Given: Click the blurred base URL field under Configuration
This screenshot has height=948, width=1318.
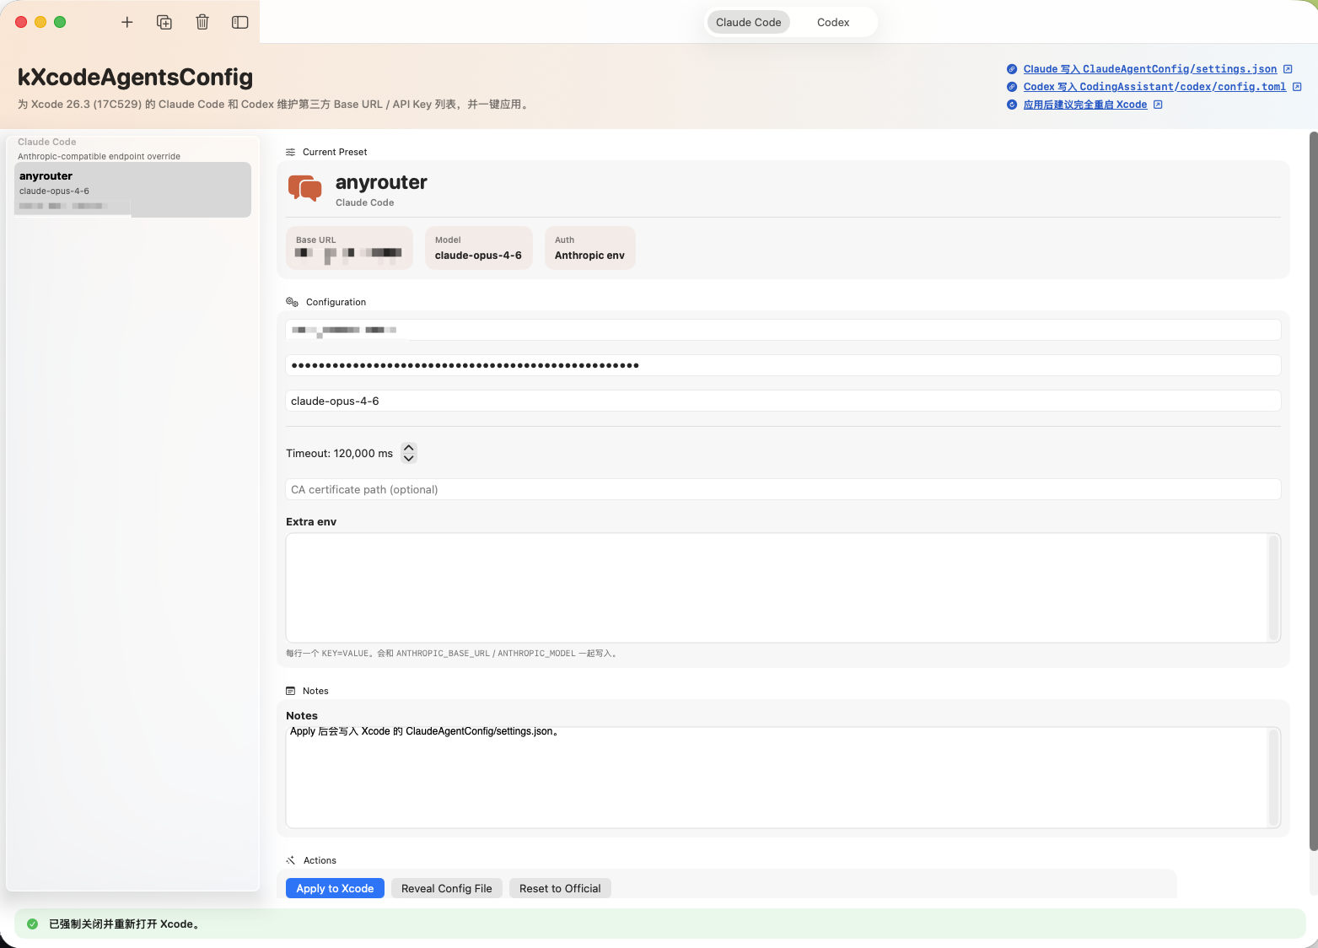Looking at the screenshot, I should 783,330.
